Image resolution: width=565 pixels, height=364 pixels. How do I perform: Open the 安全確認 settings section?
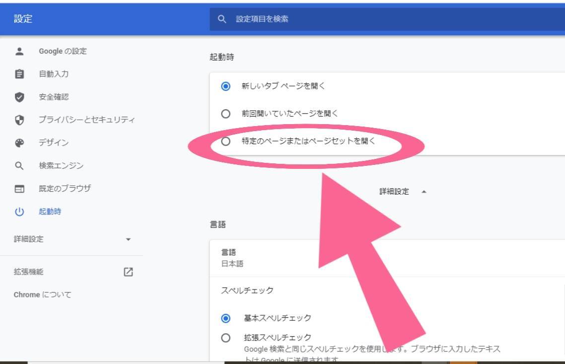click(x=54, y=97)
